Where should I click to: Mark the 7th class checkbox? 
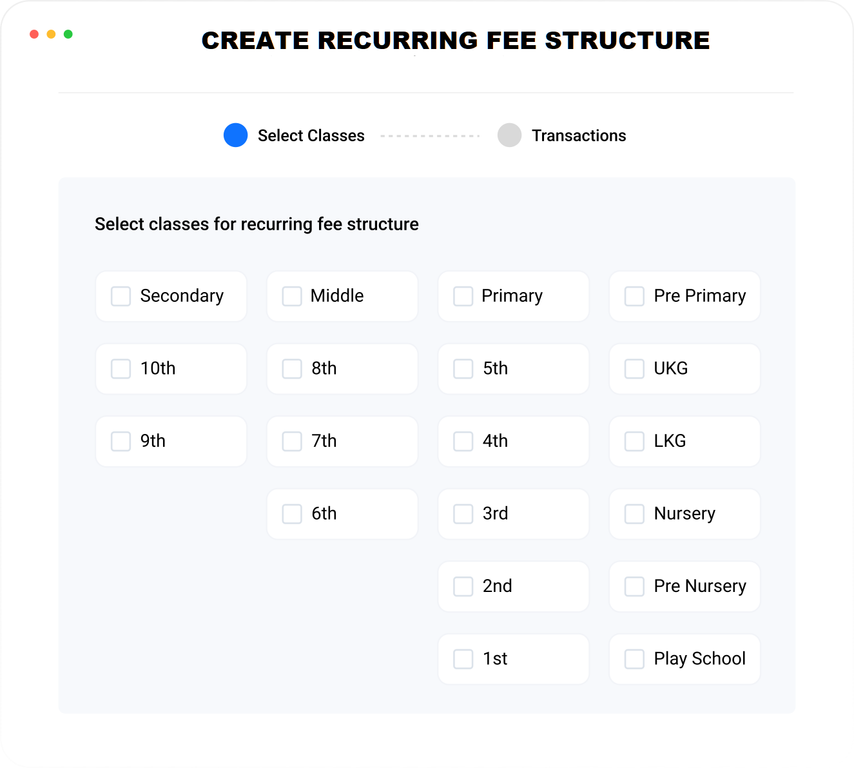292,441
